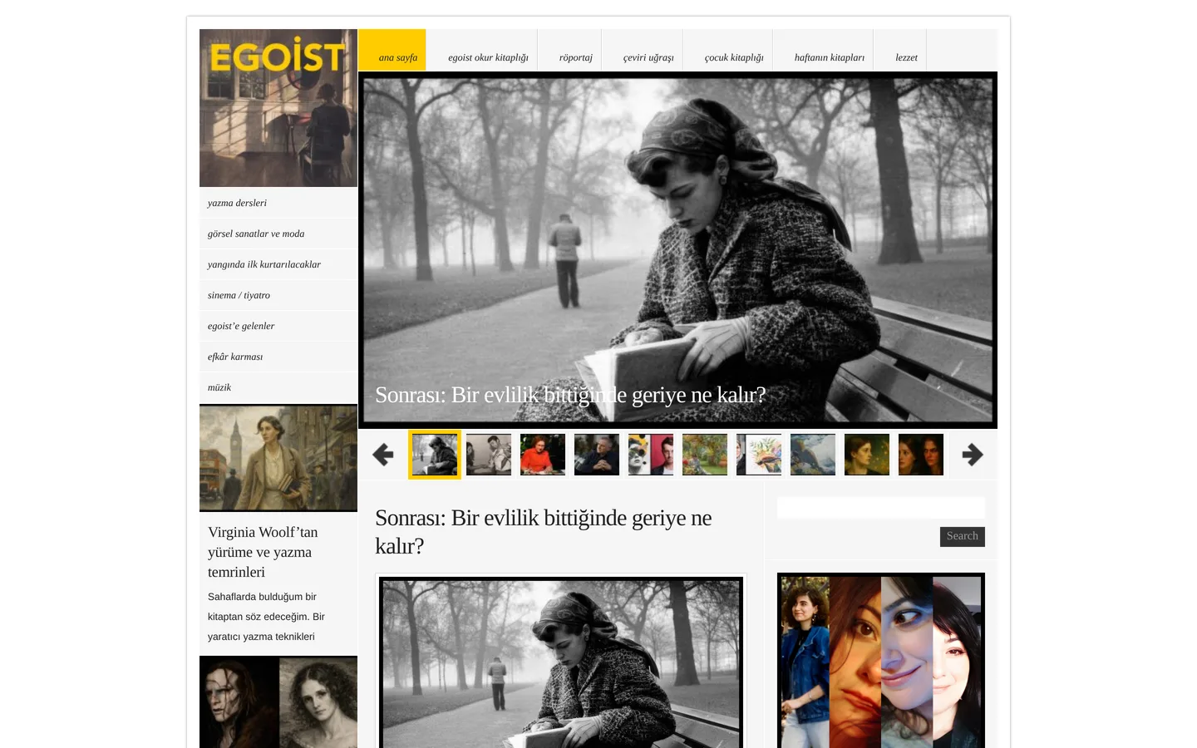Open article heading 'Sonrası: Bir evlilik bittiğinde'
Image resolution: width=1197 pixels, height=748 pixels.
coord(544,532)
